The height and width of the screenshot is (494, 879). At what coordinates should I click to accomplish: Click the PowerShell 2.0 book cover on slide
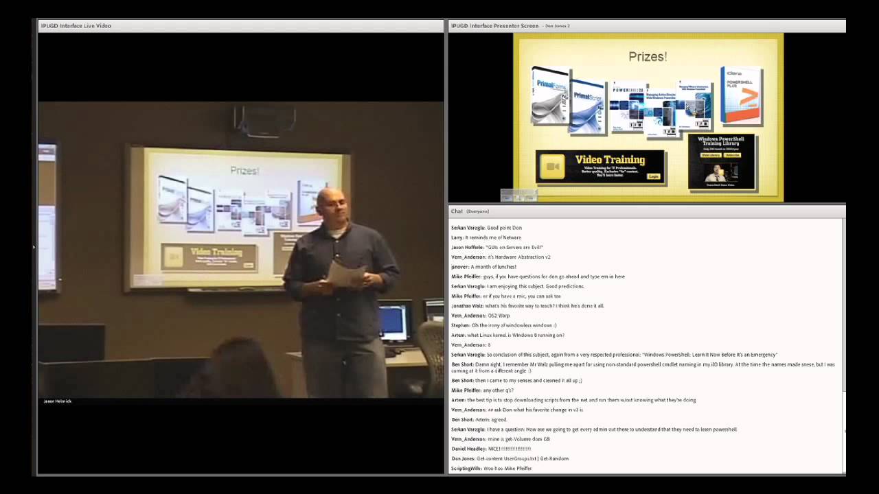click(628, 107)
